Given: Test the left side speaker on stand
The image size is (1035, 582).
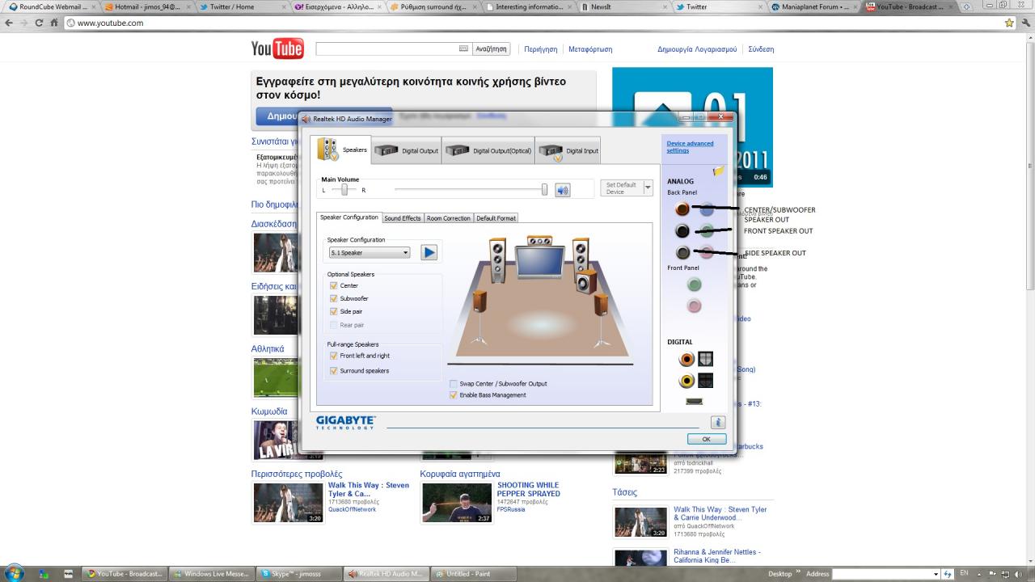Looking at the screenshot, I should click(x=480, y=302).
